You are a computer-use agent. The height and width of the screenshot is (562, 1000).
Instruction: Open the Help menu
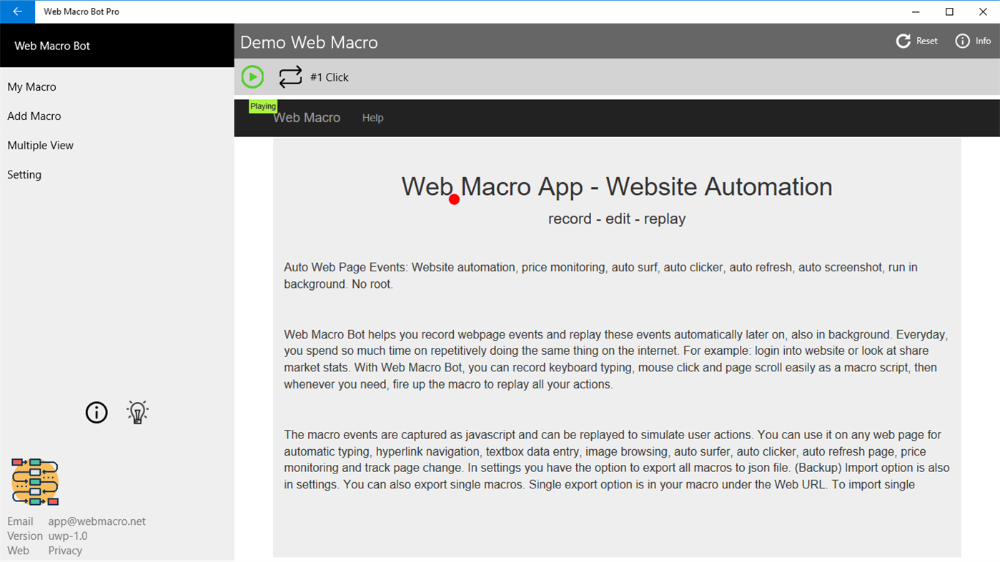click(x=372, y=117)
